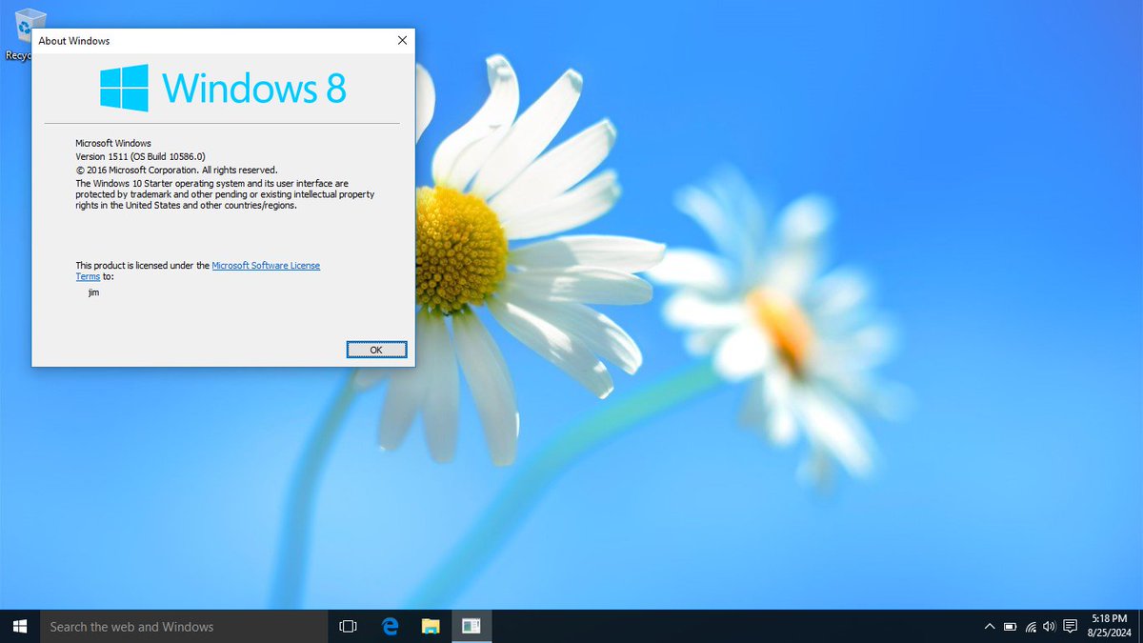Open Task View from the taskbar

click(348, 626)
